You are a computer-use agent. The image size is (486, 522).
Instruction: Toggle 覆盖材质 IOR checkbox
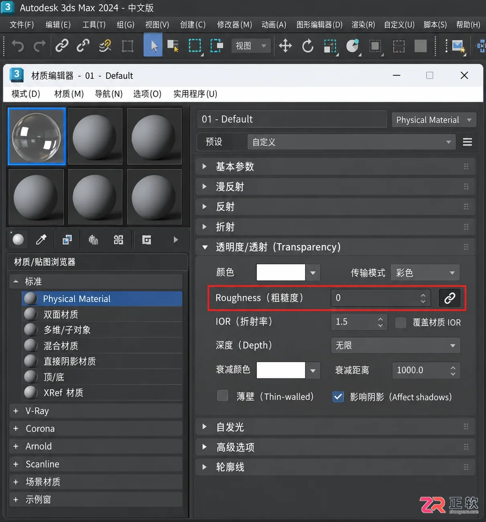point(401,322)
